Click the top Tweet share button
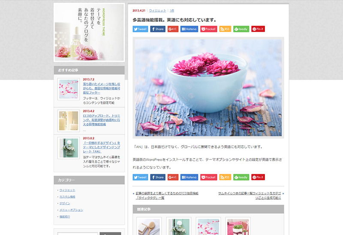 coord(140,29)
